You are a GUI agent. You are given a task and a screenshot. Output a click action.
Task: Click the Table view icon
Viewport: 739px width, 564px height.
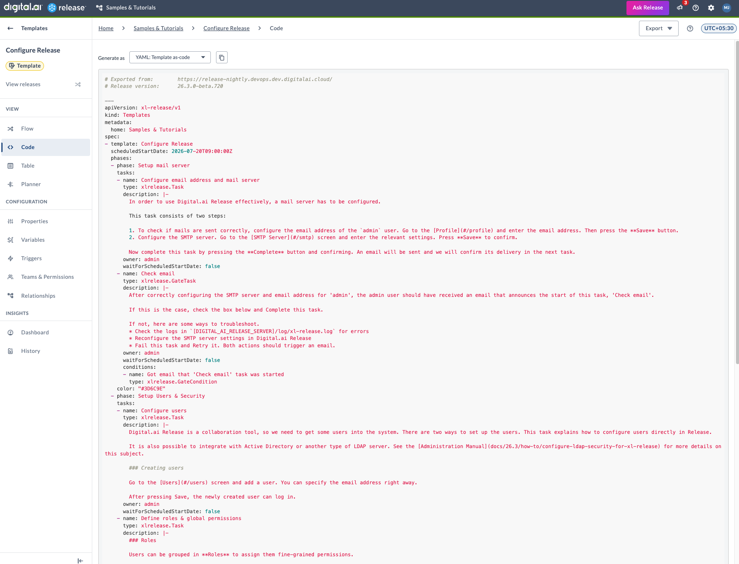[x=10, y=166]
